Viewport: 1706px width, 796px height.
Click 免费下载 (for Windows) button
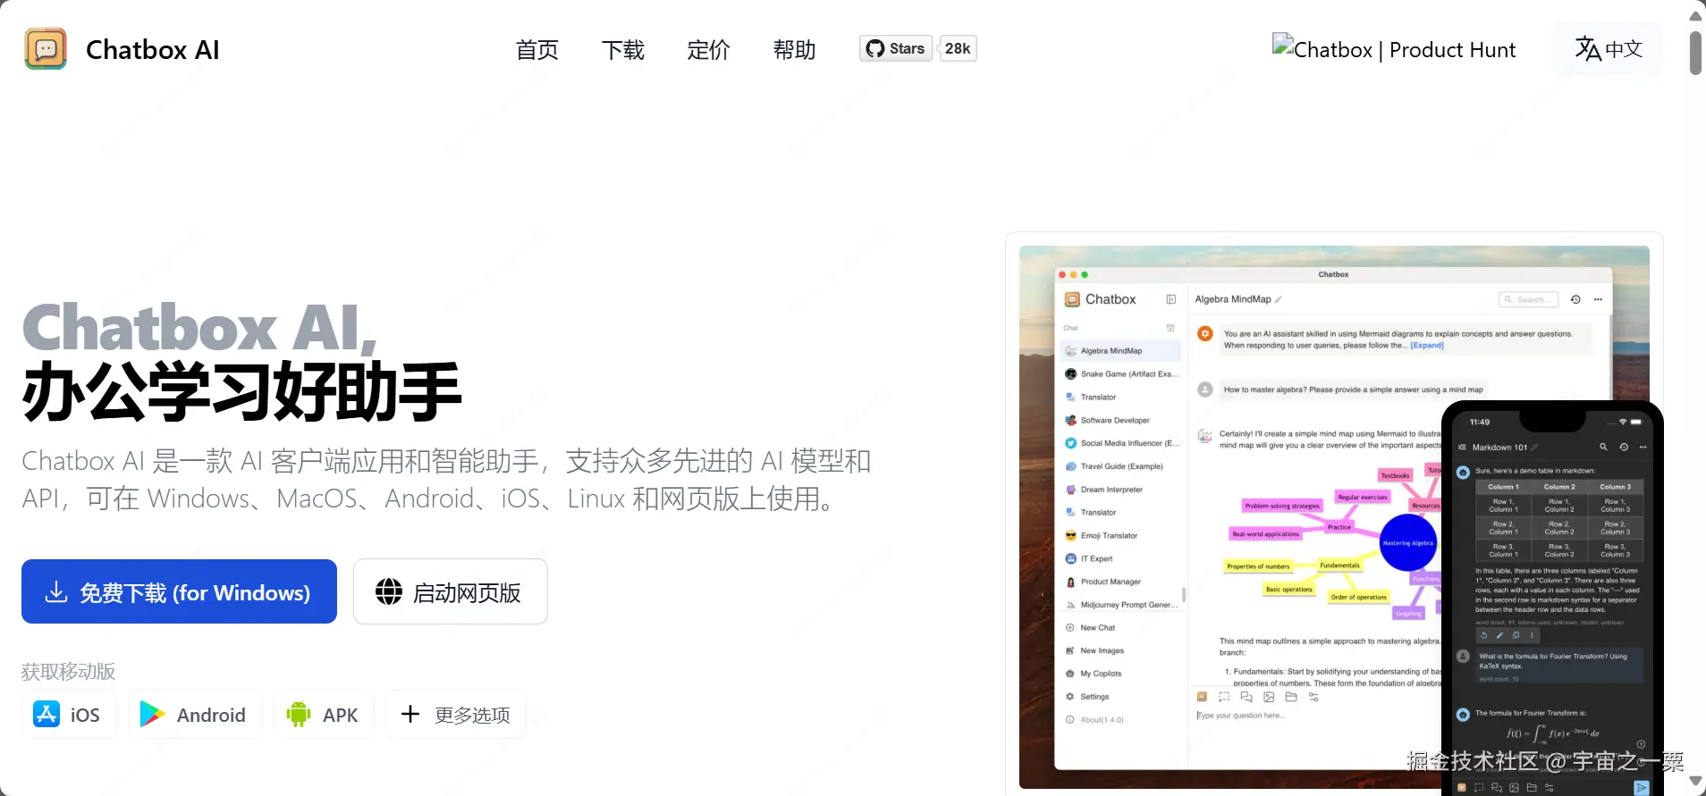tap(179, 591)
